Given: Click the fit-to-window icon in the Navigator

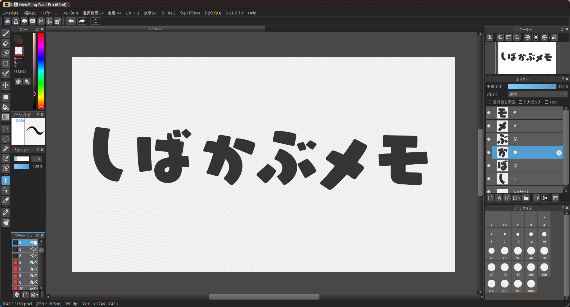Looking at the screenshot, I should click(x=509, y=37).
